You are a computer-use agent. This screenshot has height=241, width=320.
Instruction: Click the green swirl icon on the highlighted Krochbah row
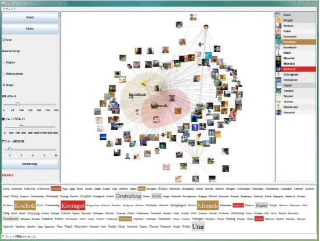coord(279,42)
